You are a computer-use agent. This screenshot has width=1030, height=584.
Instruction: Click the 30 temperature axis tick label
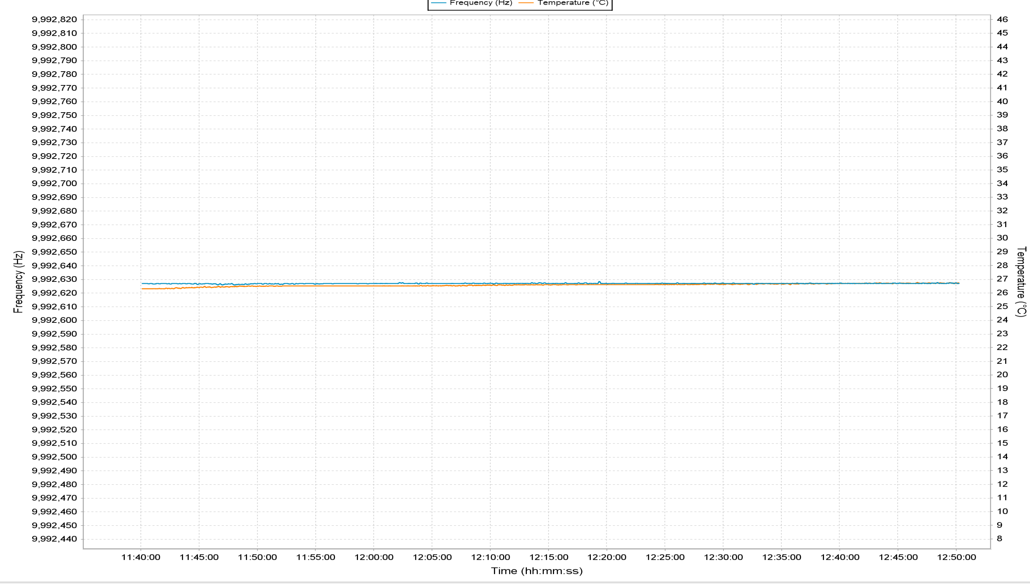(1002, 238)
